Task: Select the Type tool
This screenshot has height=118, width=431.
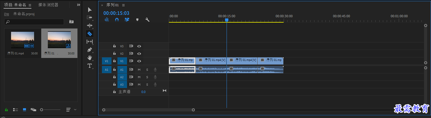Action: pyautogui.click(x=90, y=66)
